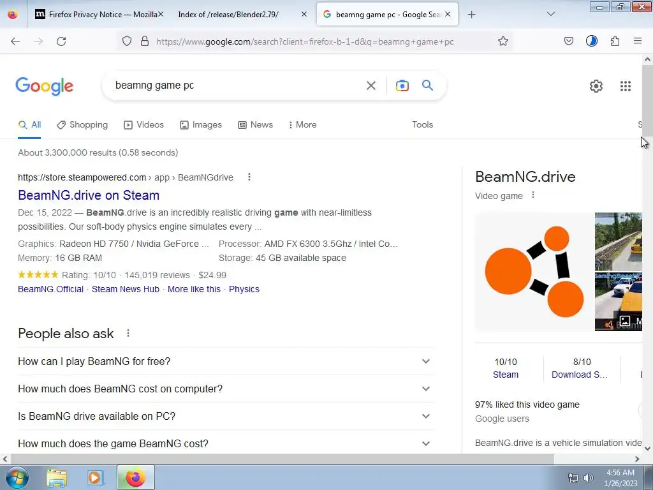
Task: Click the Google search query input field
Action: [235, 85]
